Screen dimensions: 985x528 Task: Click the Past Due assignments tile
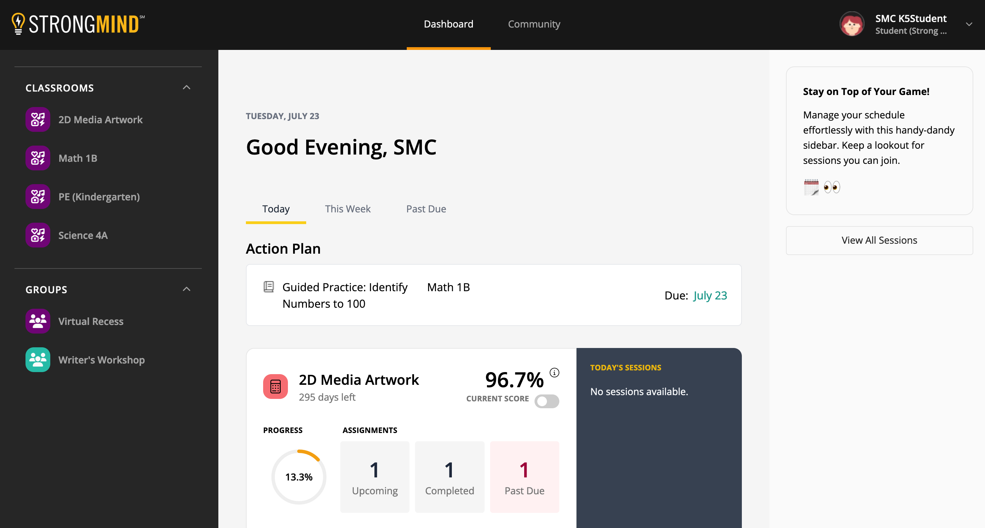point(524,477)
